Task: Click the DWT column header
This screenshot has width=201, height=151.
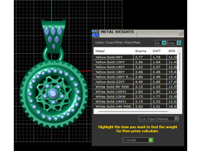Action: pos(159,51)
